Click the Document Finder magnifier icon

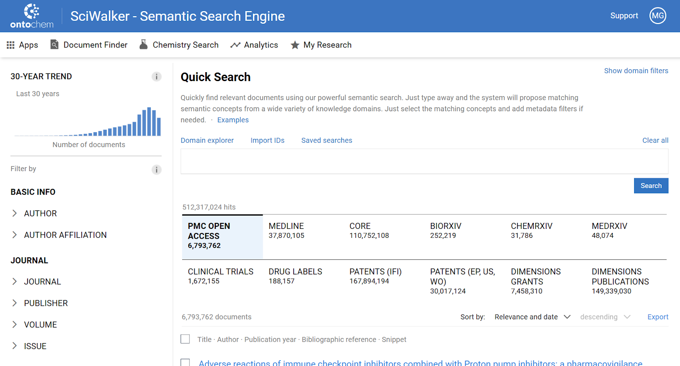click(54, 45)
